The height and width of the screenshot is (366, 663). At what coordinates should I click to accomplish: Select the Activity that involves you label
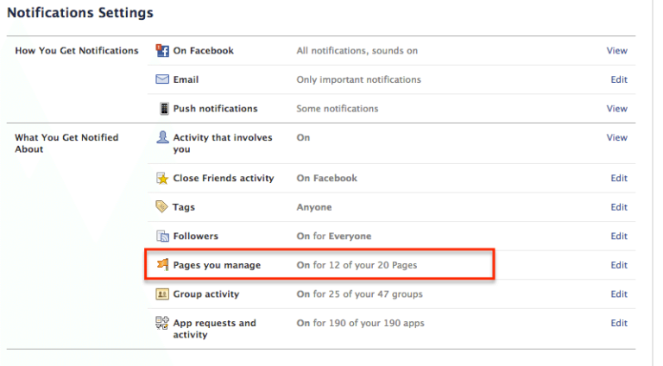click(x=223, y=143)
